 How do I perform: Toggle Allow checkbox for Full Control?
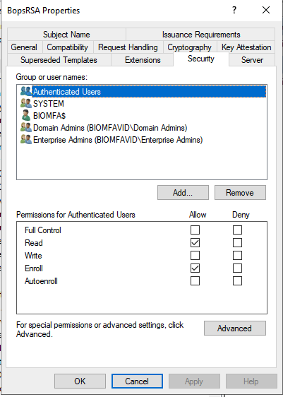click(195, 230)
